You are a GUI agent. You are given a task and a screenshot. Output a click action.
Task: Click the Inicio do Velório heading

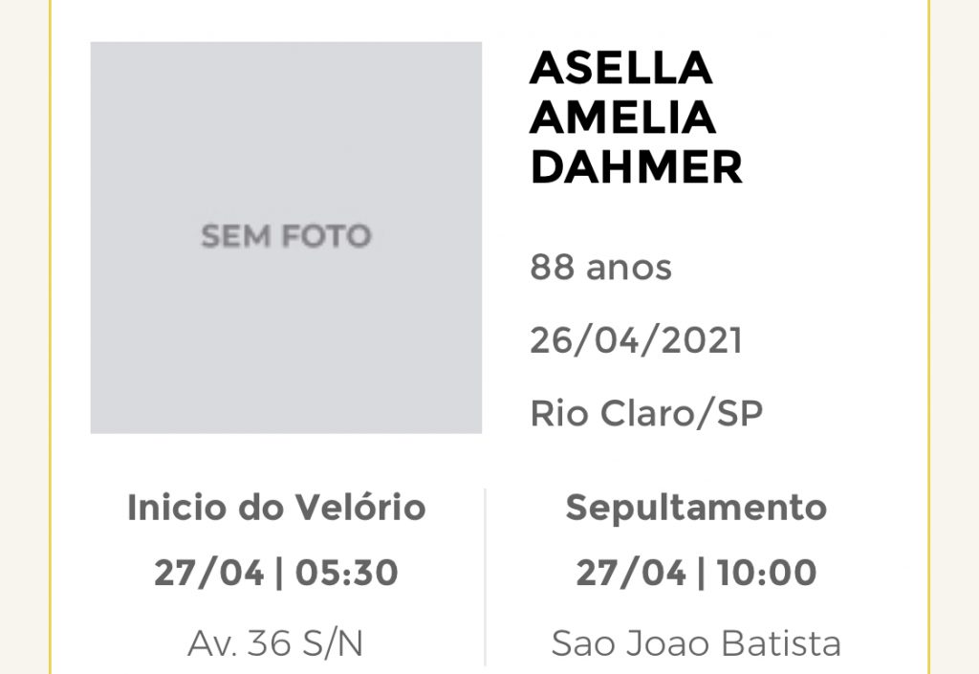tap(276, 508)
